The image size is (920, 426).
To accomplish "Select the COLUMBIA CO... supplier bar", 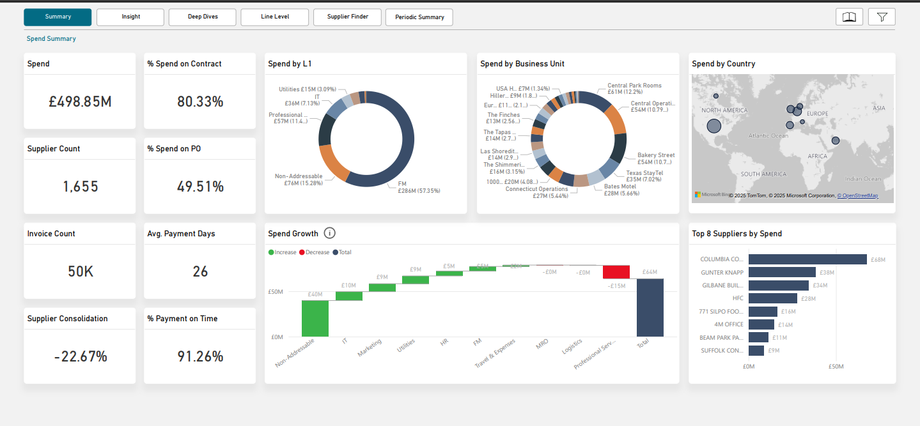I will click(x=807, y=259).
